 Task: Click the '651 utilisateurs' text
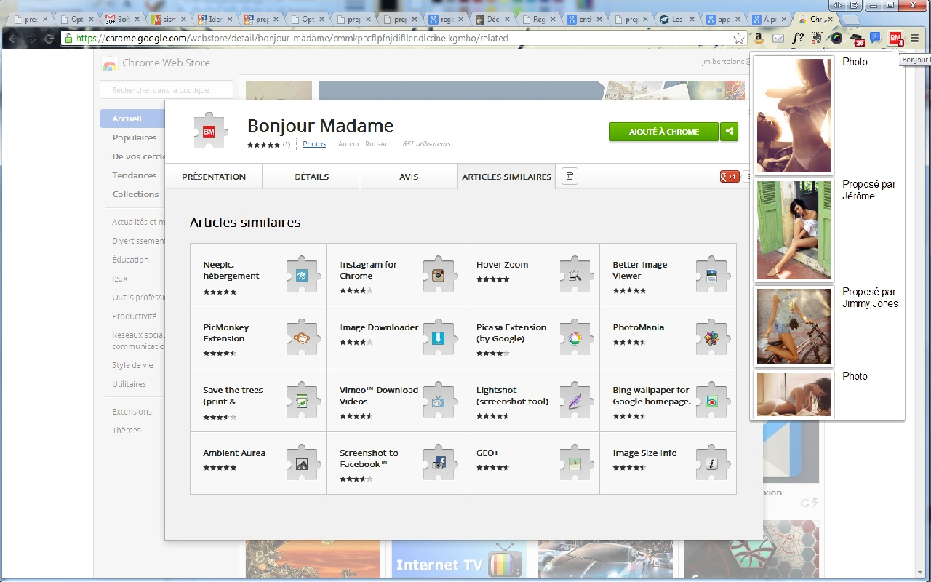tap(426, 144)
